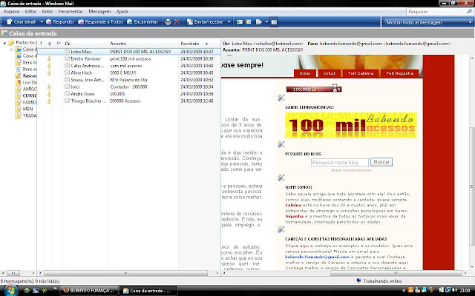This screenshot has width=475, height=296.
Task: Open Mostrar todas as mensagens dropdown
Action: pyautogui.click(x=429, y=22)
